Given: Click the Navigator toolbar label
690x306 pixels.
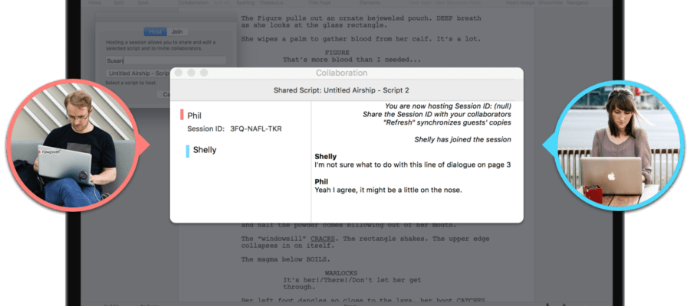Looking at the screenshot, I should [577, 2].
